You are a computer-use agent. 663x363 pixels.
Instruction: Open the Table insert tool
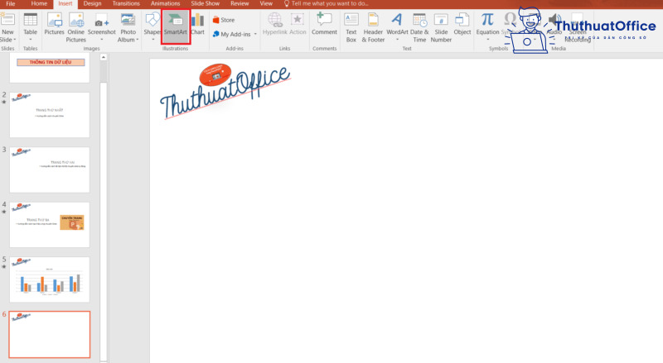point(31,25)
